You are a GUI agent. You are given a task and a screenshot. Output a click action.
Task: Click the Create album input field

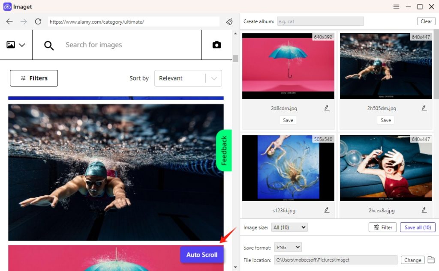pyautogui.click(x=320, y=21)
